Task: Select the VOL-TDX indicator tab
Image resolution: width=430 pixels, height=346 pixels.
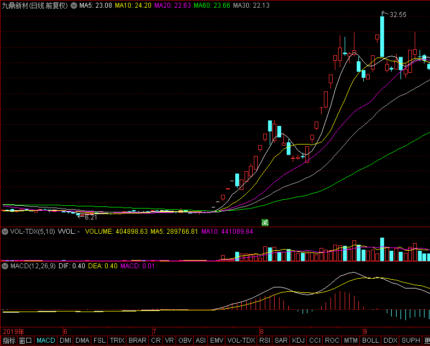Action: click(x=241, y=341)
